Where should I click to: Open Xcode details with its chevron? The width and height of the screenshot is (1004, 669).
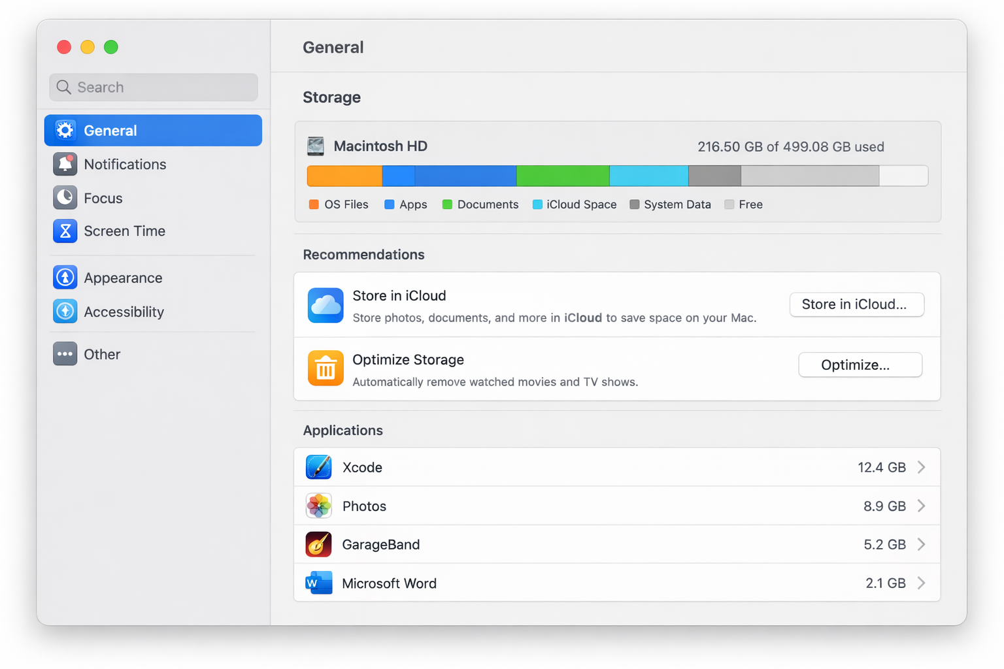pos(922,467)
